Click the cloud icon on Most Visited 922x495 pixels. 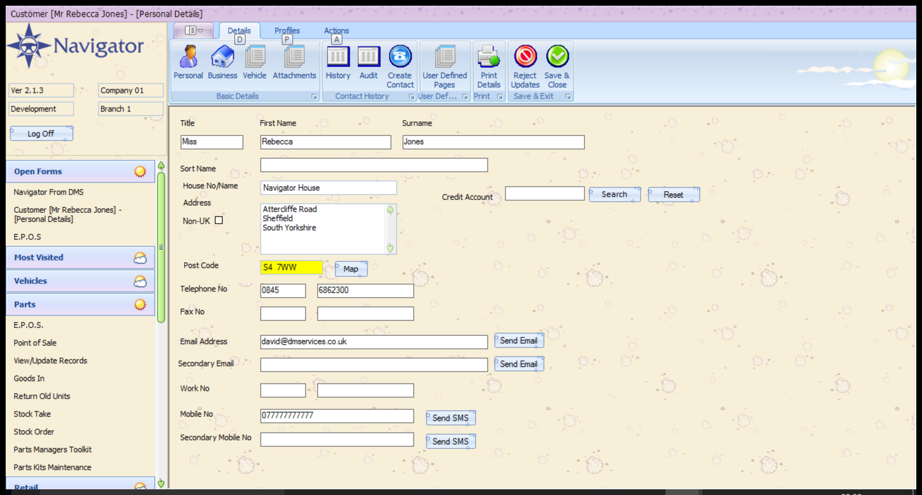coord(140,257)
